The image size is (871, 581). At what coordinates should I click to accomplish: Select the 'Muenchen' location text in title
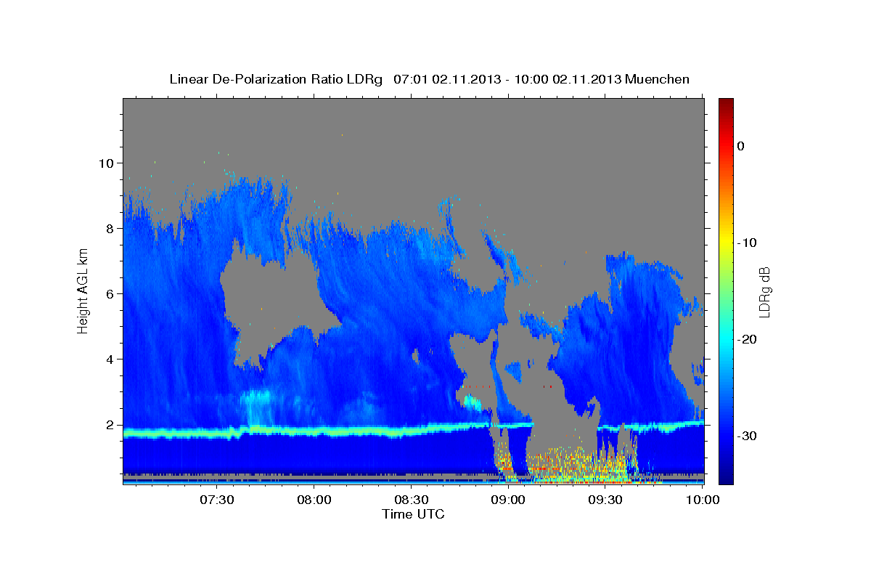658,79
